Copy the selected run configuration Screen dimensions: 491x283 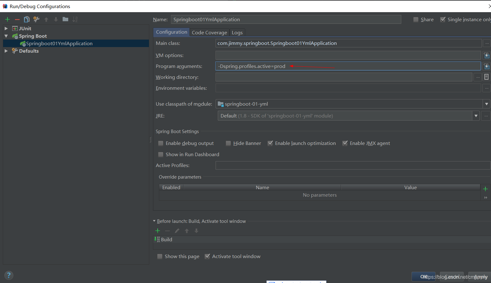[27, 19]
